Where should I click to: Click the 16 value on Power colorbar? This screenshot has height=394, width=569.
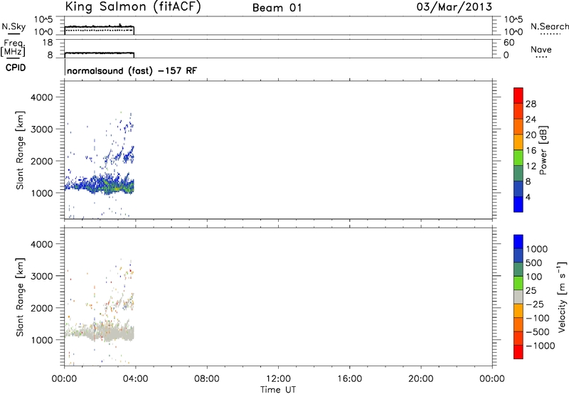tap(531, 151)
